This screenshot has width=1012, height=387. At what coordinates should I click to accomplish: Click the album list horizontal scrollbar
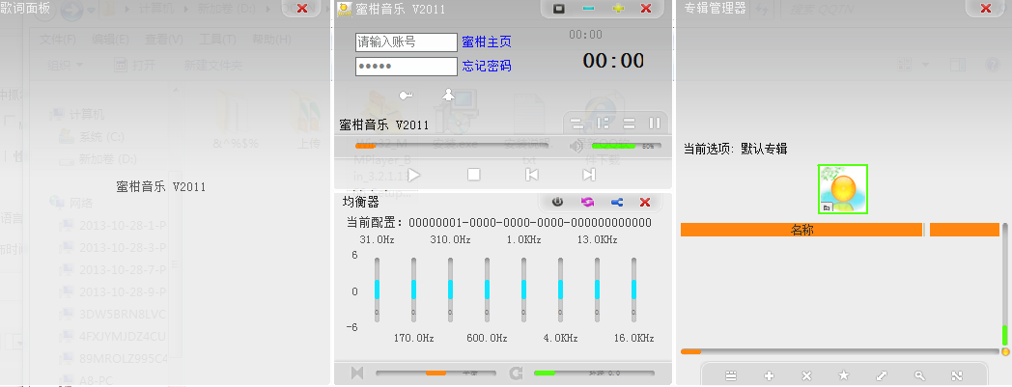[840, 351]
